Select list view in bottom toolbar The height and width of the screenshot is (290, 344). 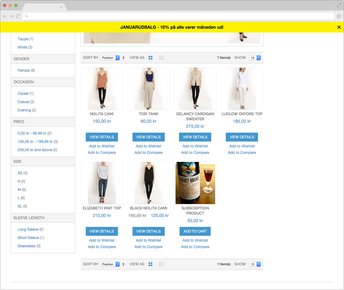(161, 264)
